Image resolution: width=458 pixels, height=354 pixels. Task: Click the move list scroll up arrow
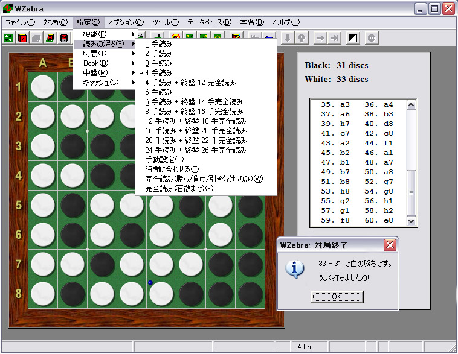pyautogui.click(x=411, y=105)
